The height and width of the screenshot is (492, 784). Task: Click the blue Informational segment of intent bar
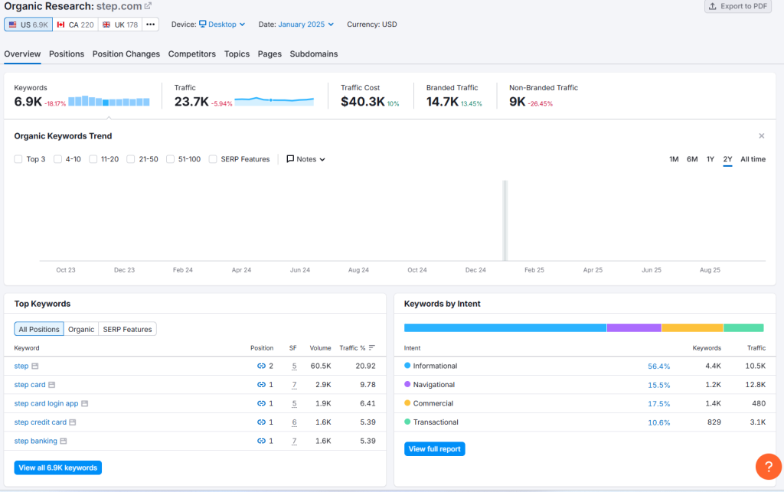click(505, 327)
